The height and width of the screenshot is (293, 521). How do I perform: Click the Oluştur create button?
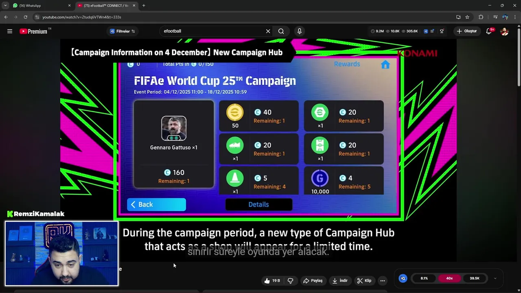point(466,31)
